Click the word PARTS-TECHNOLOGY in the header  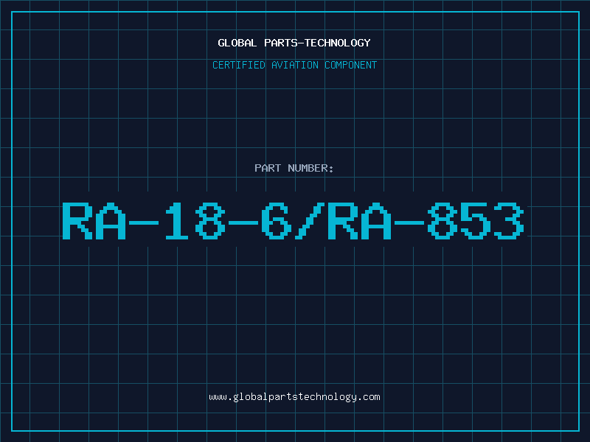coord(318,43)
